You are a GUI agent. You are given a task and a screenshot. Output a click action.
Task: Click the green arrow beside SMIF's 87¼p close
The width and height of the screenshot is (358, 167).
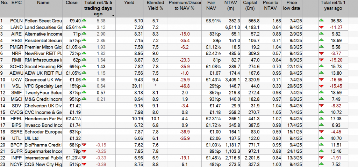(84, 92)
